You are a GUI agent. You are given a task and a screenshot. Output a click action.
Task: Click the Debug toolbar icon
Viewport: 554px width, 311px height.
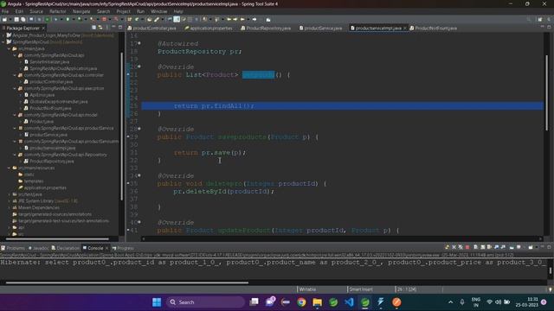[x=55, y=19]
